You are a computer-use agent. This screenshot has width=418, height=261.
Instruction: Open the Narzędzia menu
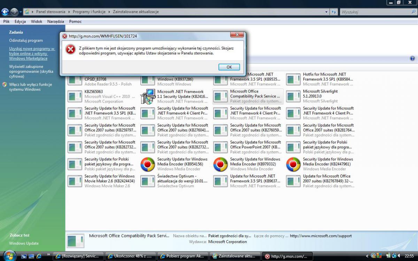56,22
